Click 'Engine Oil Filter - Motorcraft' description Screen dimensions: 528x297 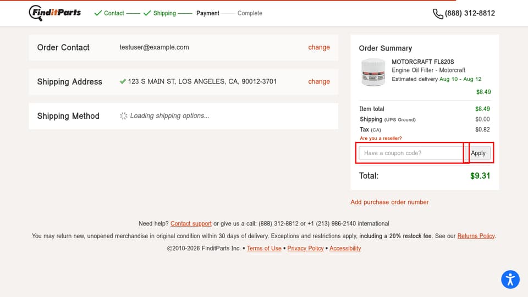(x=428, y=70)
